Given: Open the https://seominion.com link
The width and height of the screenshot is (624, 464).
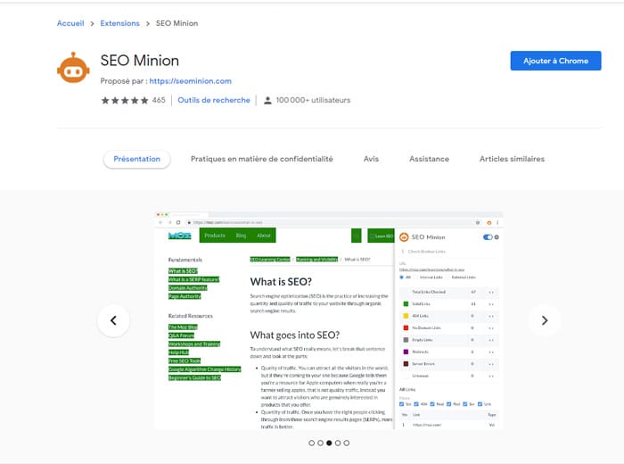Looking at the screenshot, I should pyautogui.click(x=190, y=81).
